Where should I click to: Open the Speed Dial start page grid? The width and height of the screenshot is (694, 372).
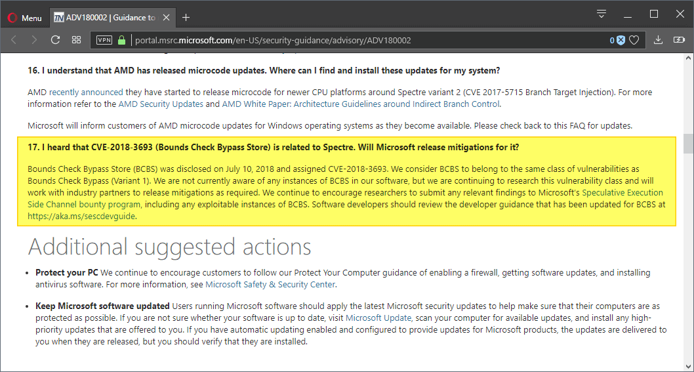coord(76,40)
